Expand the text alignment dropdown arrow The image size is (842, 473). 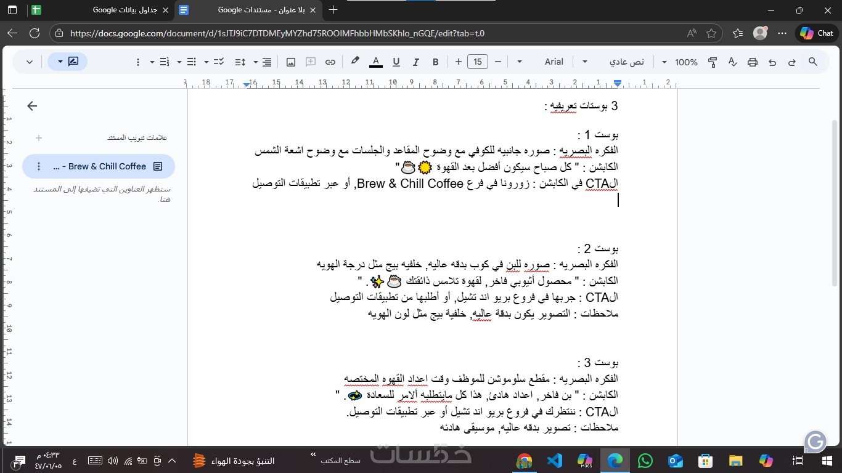[255, 62]
